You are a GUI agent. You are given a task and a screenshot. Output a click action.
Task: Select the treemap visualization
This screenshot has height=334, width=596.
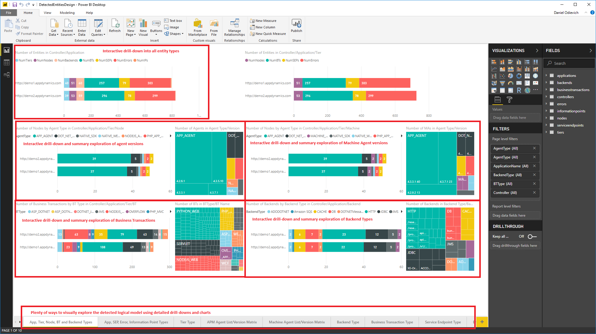click(527, 76)
